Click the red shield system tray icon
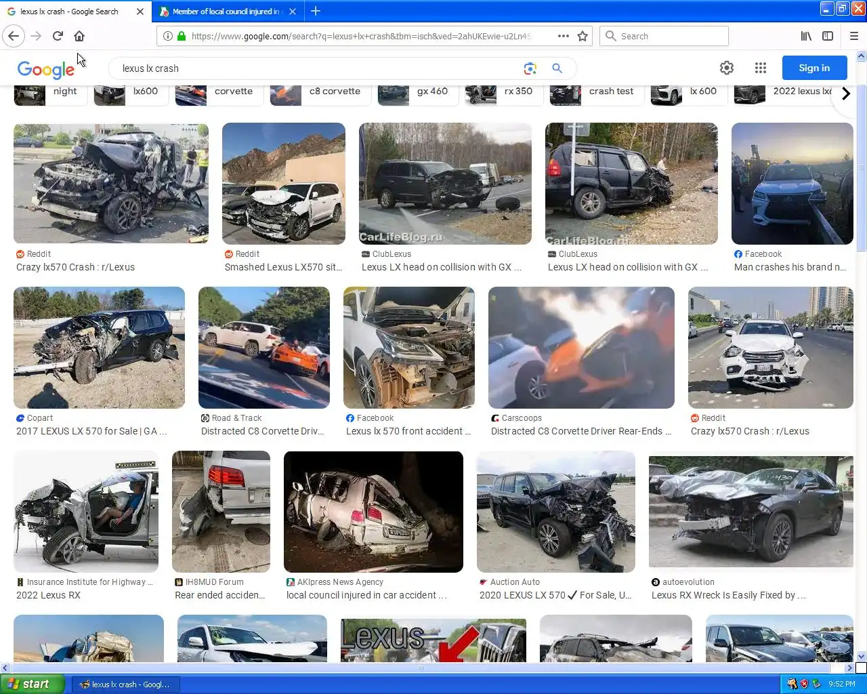 [804, 685]
